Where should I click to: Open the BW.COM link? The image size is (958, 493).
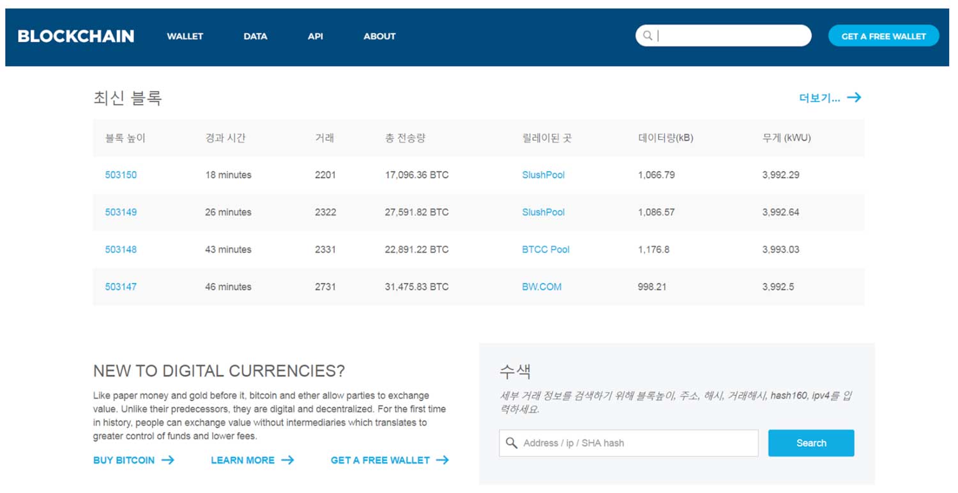click(542, 287)
